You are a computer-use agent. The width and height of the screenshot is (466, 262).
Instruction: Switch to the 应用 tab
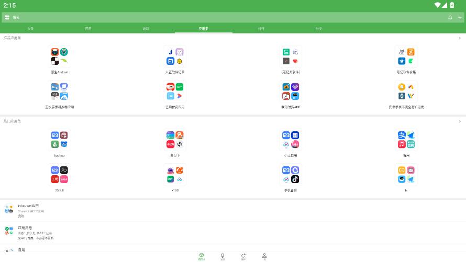pyautogui.click(x=88, y=29)
